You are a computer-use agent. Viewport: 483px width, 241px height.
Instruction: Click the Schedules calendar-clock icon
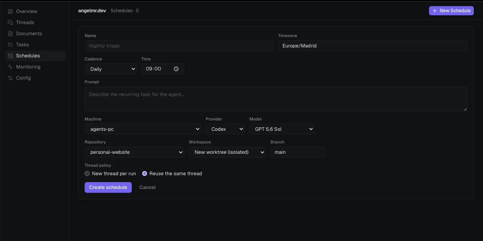tap(10, 56)
